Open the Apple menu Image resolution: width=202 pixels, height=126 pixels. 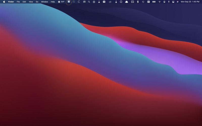4,2
